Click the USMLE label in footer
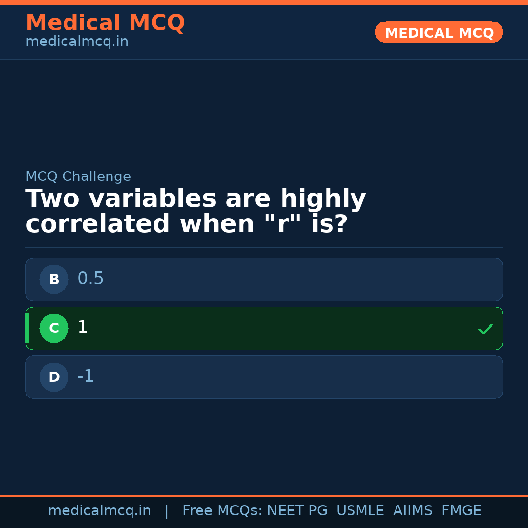 coord(360,511)
